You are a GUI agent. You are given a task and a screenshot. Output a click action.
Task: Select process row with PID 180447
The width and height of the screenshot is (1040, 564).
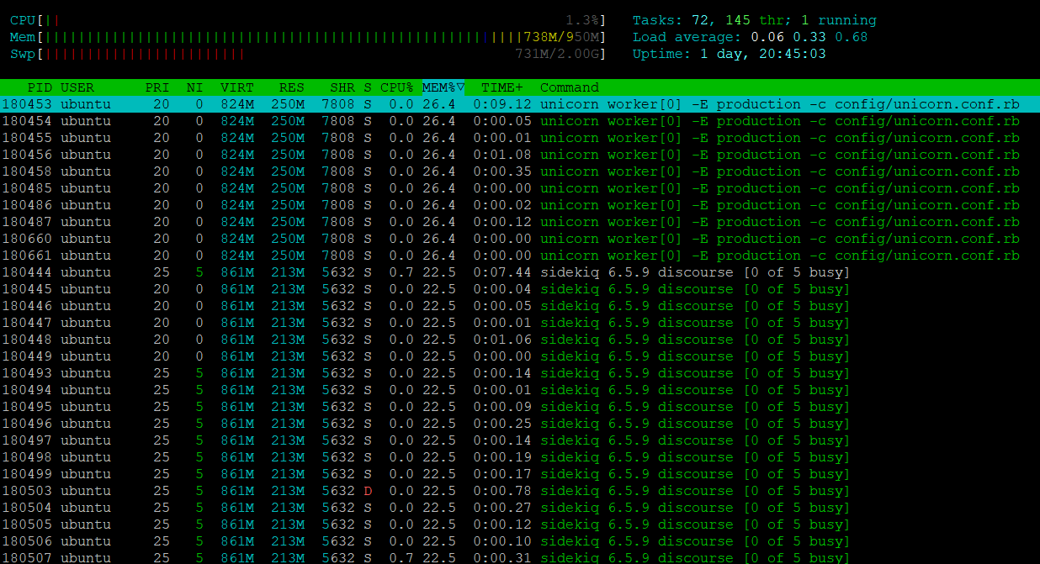point(520,323)
